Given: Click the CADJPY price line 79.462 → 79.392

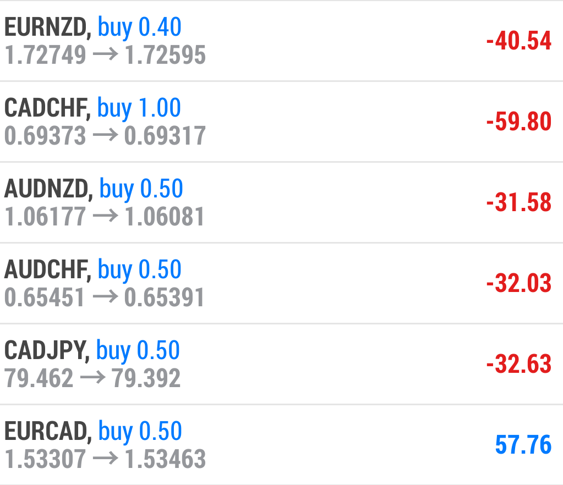Looking at the screenshot, I should click(x=92, y=378).
